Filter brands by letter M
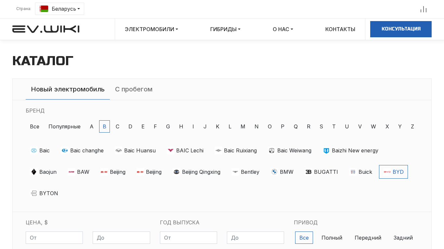The image size is (444, 249). [243, 126]
